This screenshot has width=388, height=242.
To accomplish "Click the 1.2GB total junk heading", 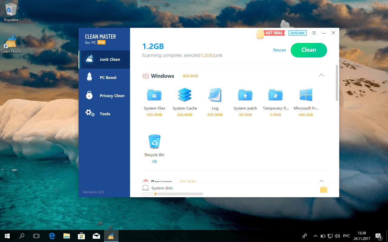I will pyautogui.click(x=153, y=46).
